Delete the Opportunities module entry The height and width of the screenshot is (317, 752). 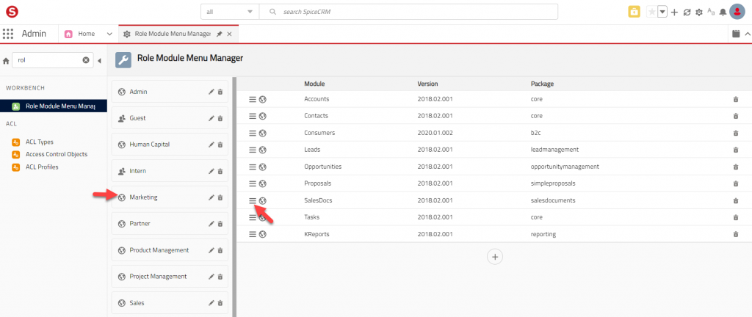[736, 167]
